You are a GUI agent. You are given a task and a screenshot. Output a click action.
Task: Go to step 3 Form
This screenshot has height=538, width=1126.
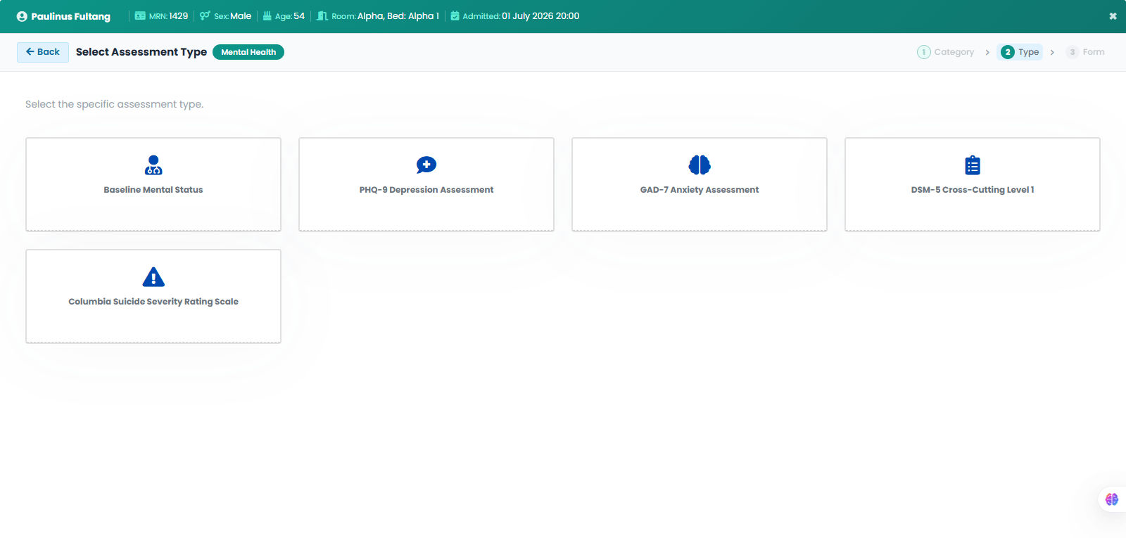(1085, 52)
